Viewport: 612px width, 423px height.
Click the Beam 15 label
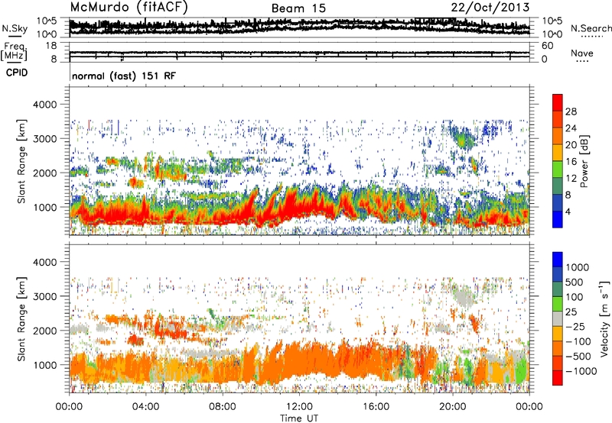pyautogui.click(x=298, y=8)
